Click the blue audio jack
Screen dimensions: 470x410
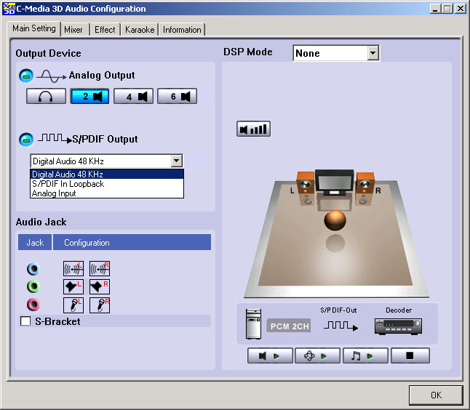coord(33,269)
